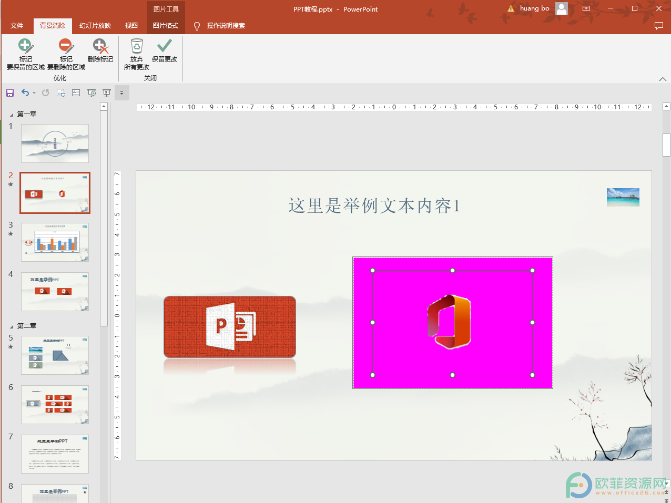Click the lightbulb Tell Me icon
The height and width of the screenshot is (503, 671).
click(x=197, y=26)
